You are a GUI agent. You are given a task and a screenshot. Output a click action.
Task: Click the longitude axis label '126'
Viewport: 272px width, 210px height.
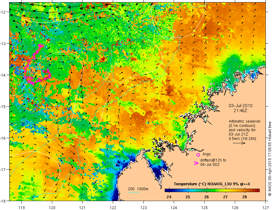pos(235,208)
